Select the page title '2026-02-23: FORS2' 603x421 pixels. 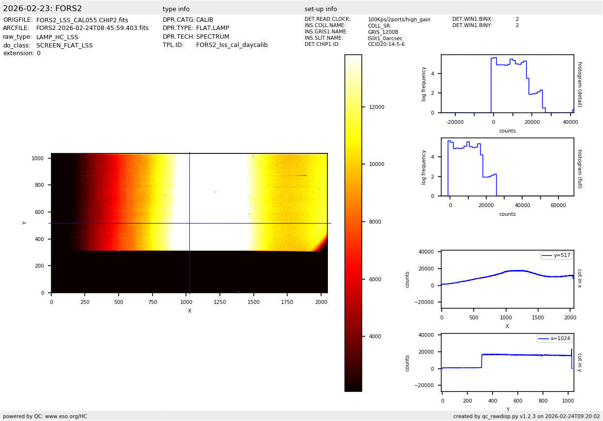tap(43, 9)
